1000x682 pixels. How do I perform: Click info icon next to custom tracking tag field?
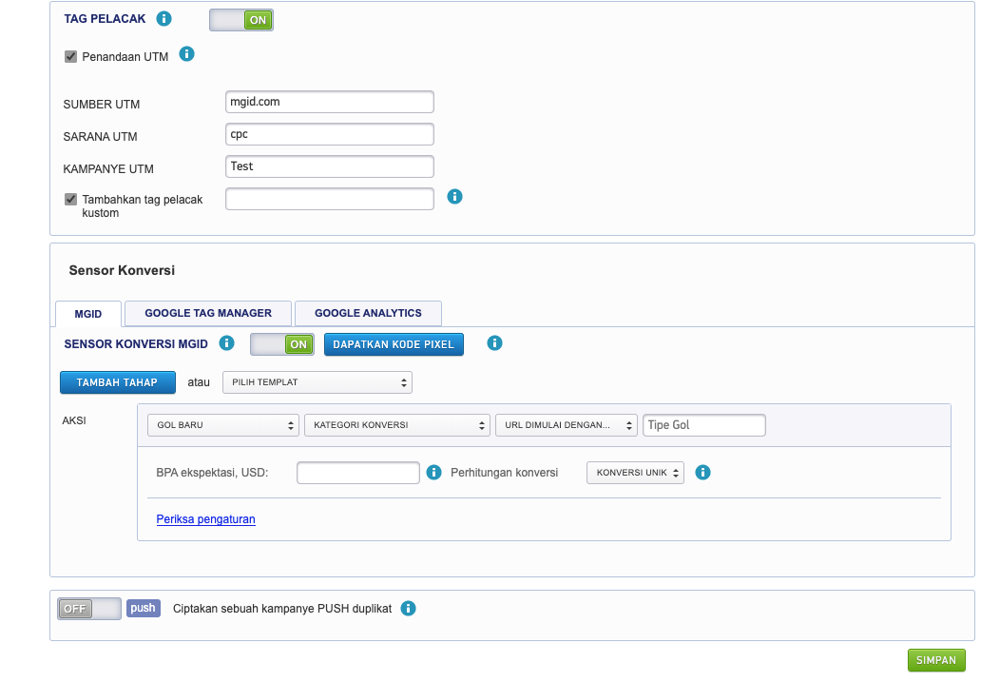click(x=454, y=197)
